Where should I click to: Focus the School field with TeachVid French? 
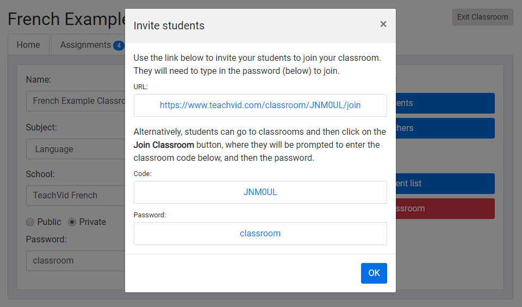click(x=76, y=195)
